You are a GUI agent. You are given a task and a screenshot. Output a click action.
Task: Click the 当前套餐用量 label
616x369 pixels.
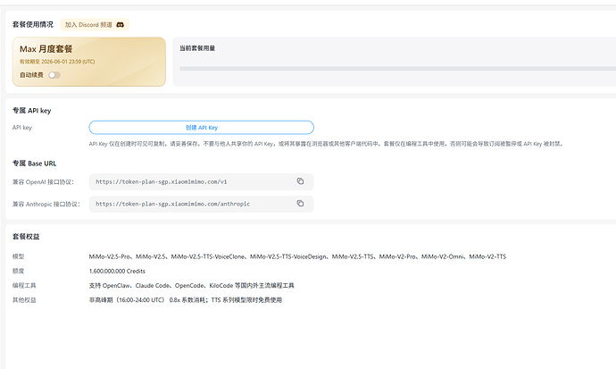(x=197, y=48)
